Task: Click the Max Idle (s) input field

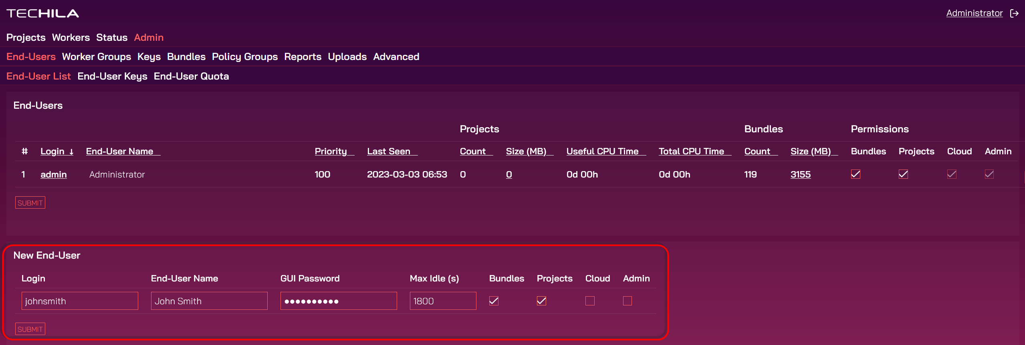Action: pyautogui.click(x=443, y=301)
